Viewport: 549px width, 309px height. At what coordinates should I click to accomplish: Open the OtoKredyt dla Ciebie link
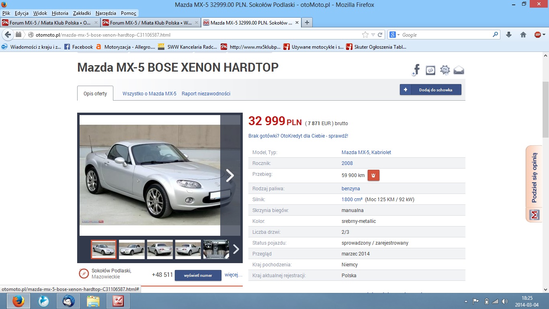tap(298, 136)
